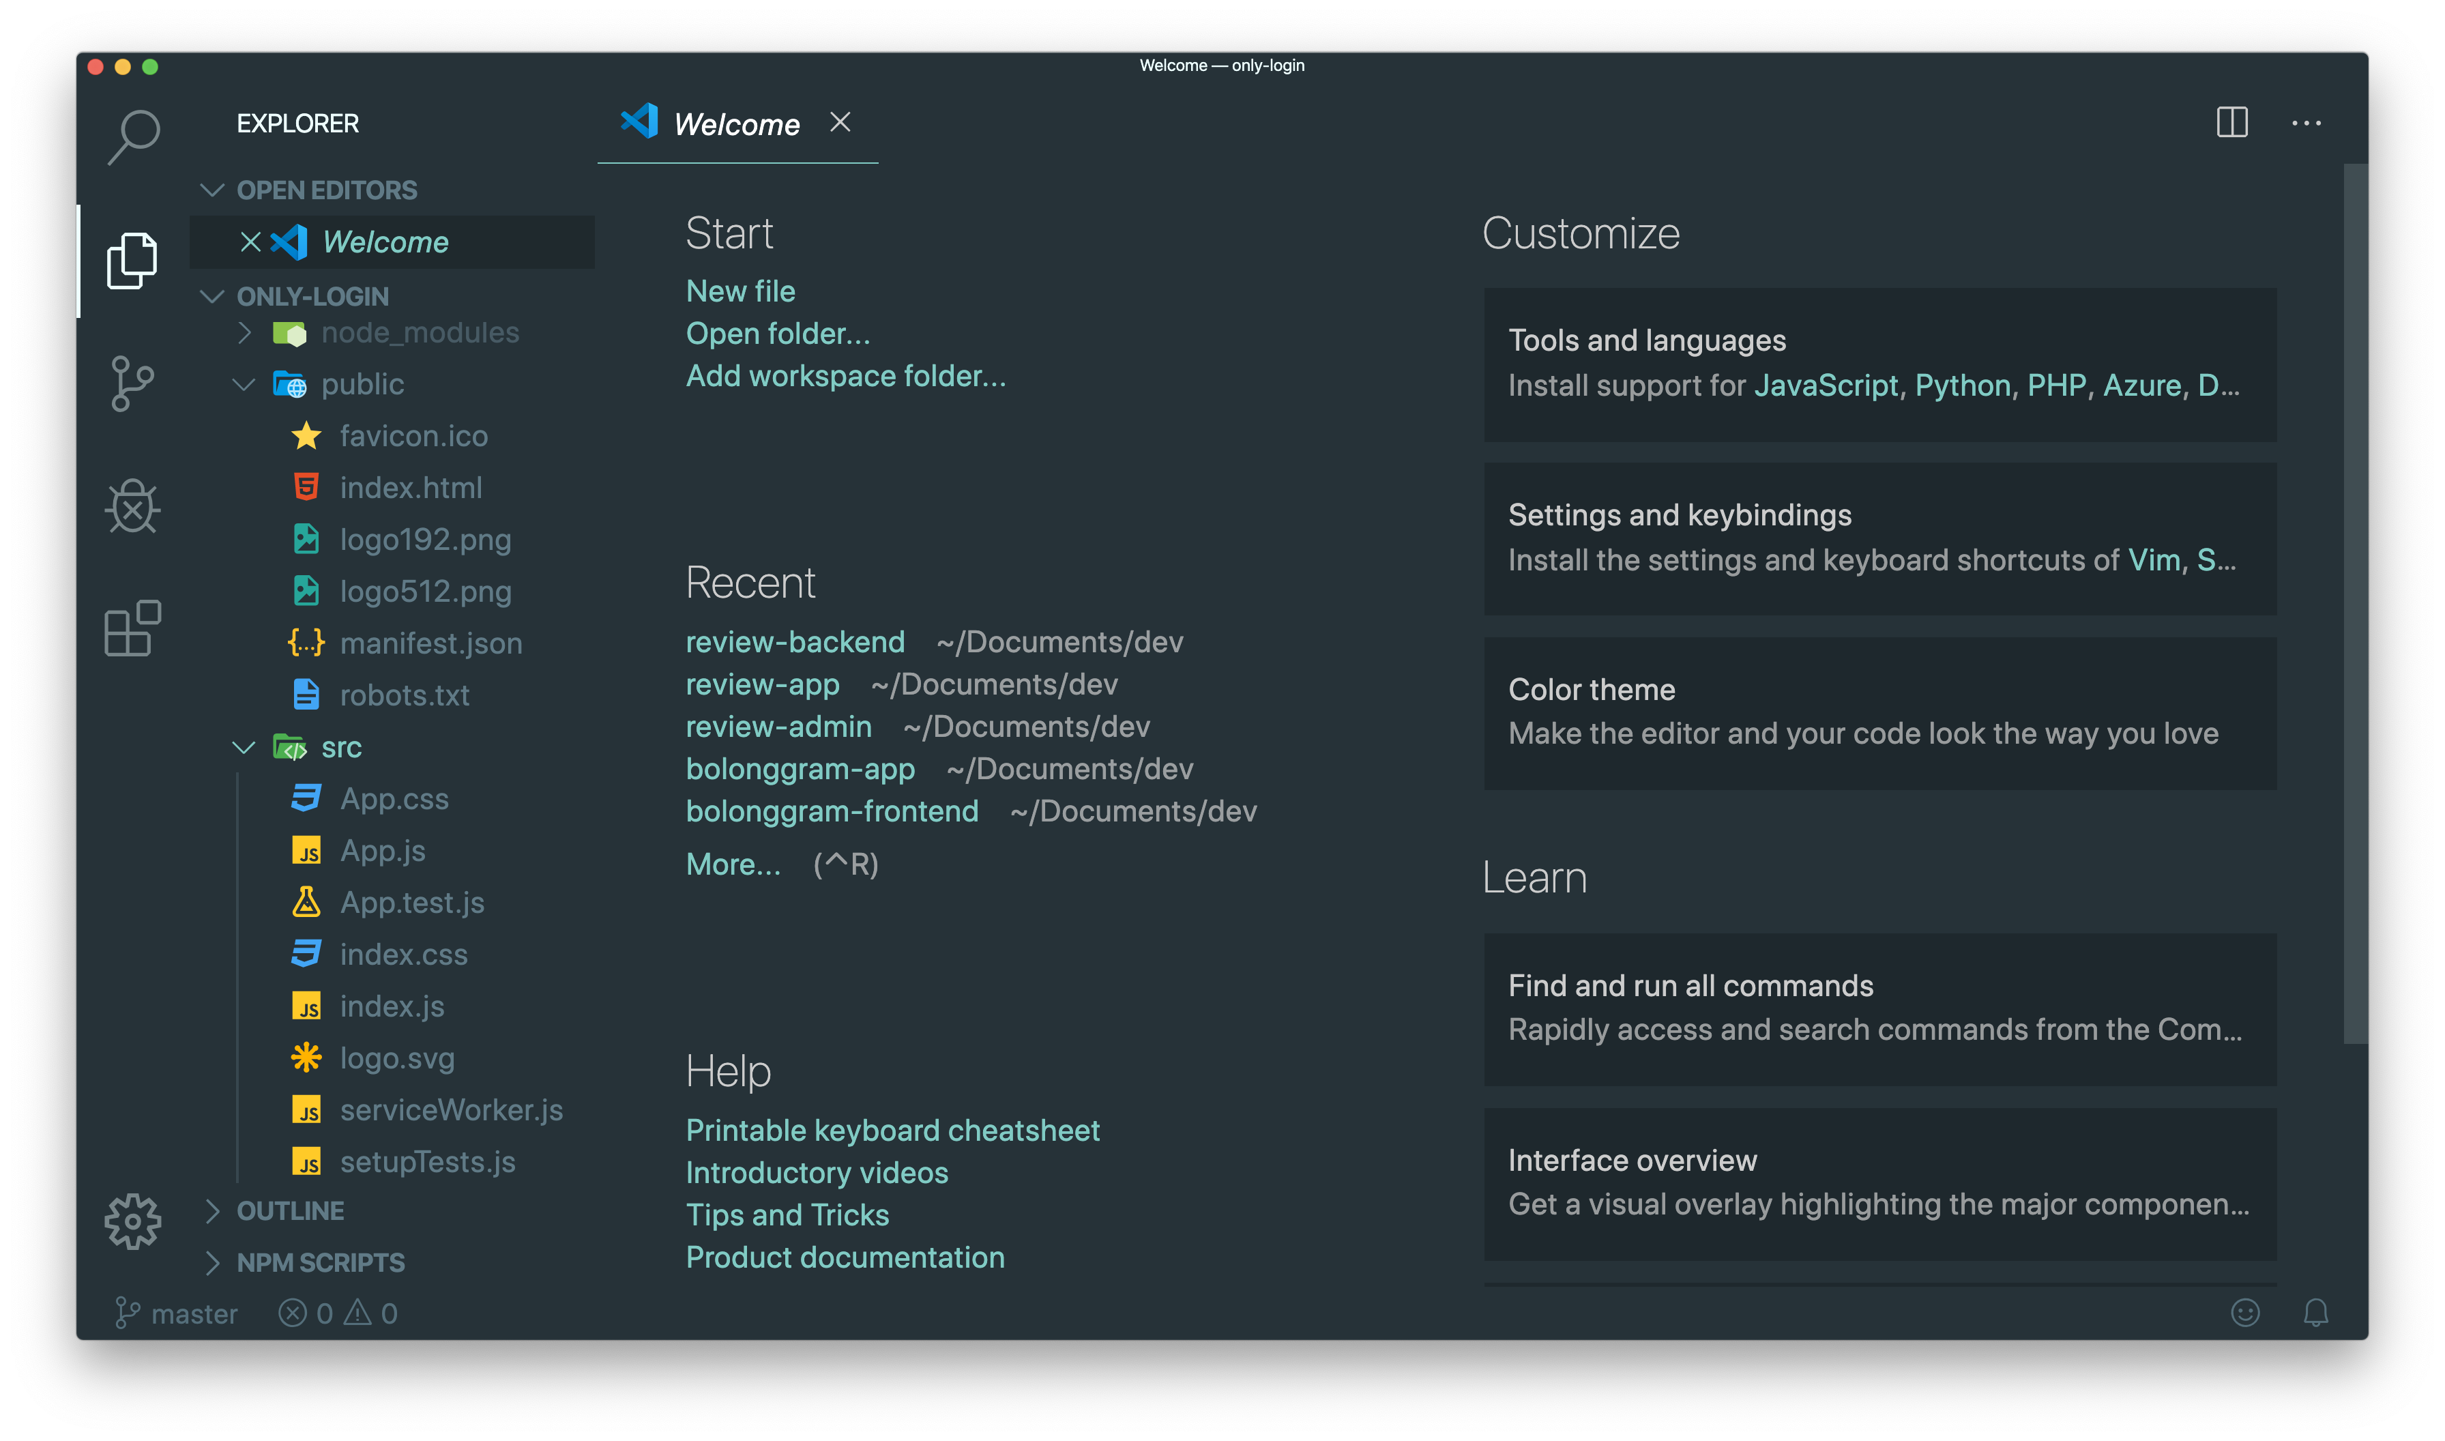Open the Search view in activity bar
This screenshot has width=2445, height=1441.
coord(133,136)
